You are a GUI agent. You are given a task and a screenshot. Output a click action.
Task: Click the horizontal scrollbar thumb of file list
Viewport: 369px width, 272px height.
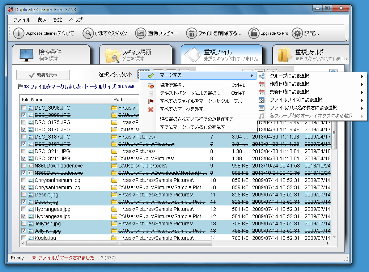(119, 243)
